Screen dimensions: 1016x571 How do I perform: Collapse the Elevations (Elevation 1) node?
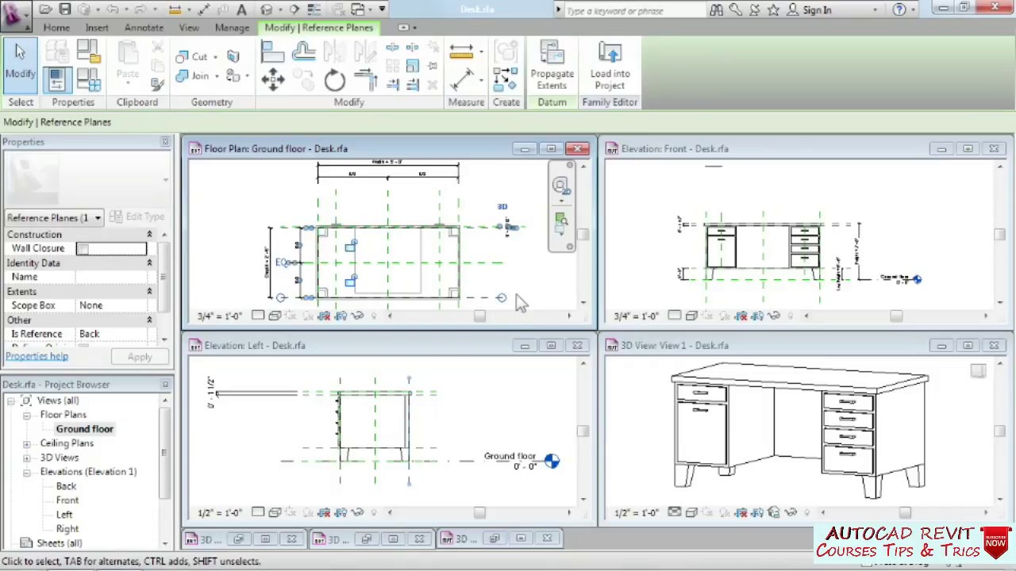[x=26, y=472]
